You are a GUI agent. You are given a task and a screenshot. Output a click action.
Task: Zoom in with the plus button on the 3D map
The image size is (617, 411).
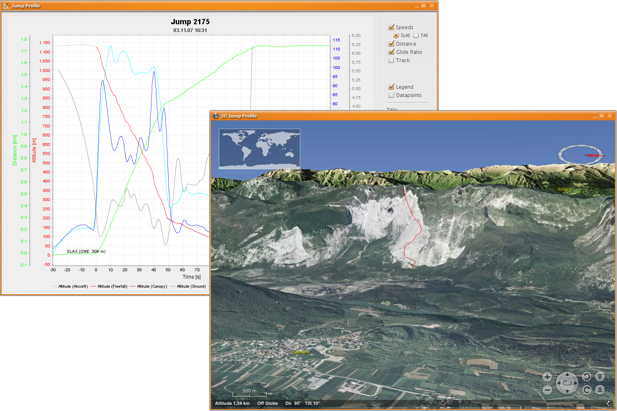pos(547,377)
